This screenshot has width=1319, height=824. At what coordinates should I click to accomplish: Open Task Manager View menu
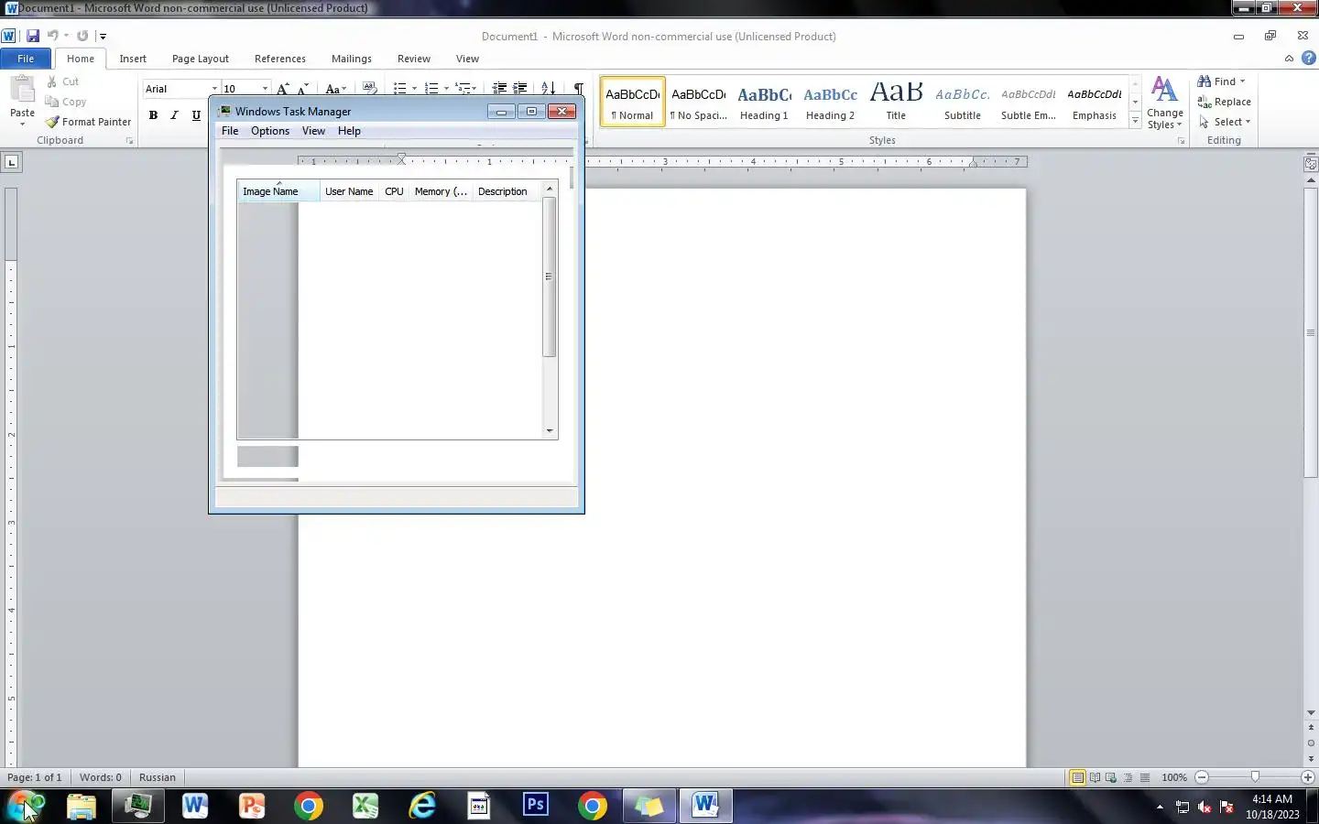tap(313, 131)
